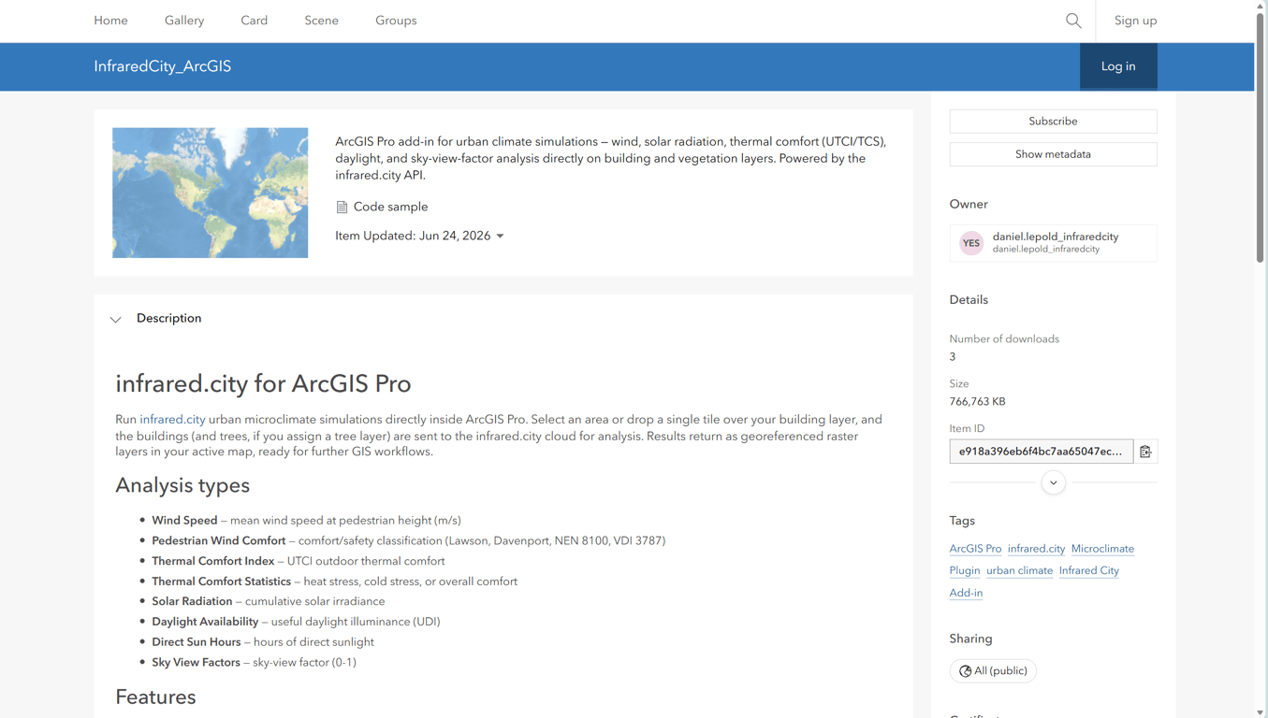Screen dimensions: 1268x718
Task: Open the urban climate tag
Action: coord(1019,570)
